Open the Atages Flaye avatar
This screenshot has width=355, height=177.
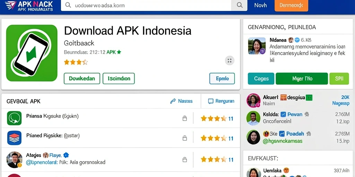tap(14, 160)
